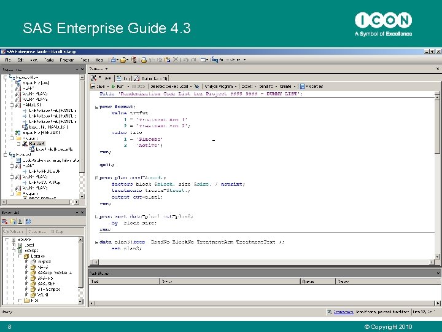This screenshot has height=332, width=442.
Task: Click the second Server List pane icon
Action: 13,221
